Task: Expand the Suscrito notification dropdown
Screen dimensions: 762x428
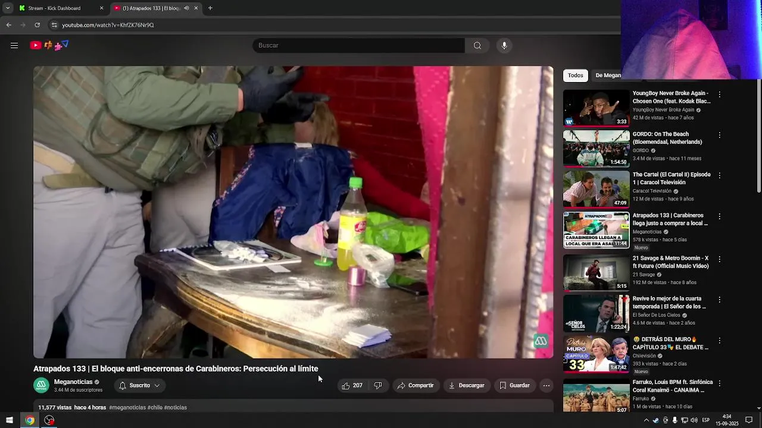Action: point(140,385)
